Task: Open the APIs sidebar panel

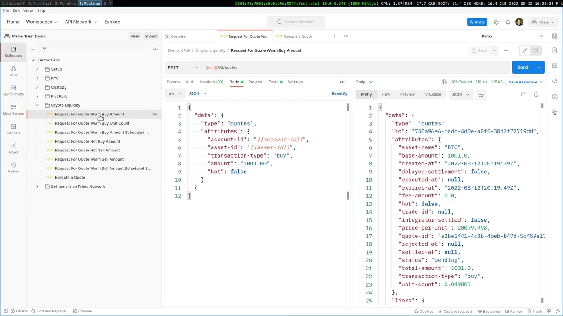Action: 13,71
